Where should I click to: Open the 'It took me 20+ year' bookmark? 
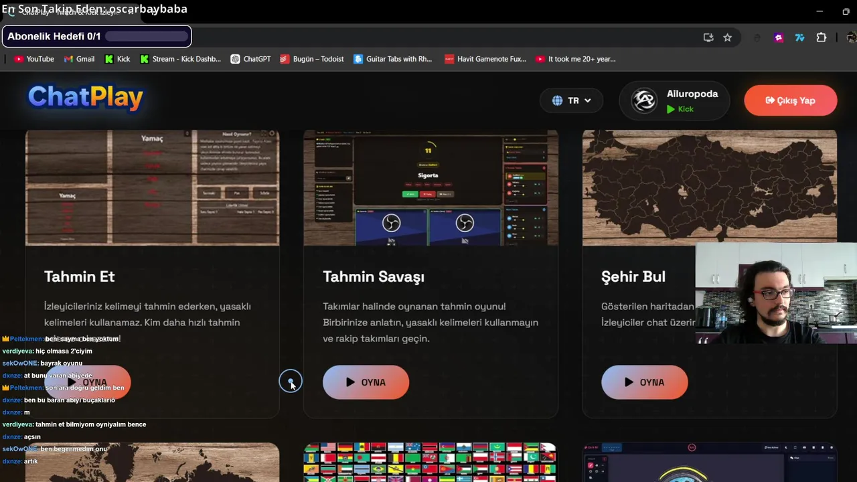575,59
